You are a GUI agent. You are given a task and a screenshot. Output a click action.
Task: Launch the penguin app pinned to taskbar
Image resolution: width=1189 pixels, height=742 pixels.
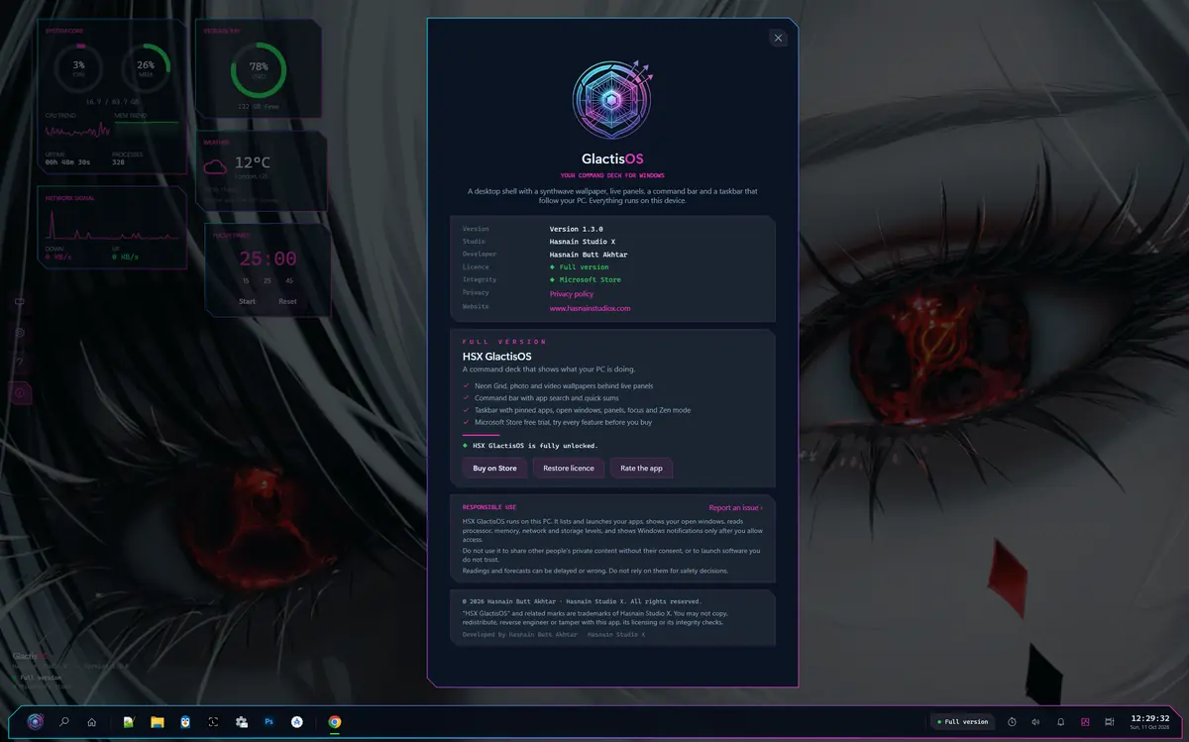(185, 722)
